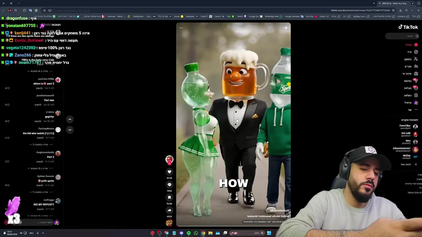Open the Friends item in sidebar
The width and height of the screenshot is (422, 237).
411,66
